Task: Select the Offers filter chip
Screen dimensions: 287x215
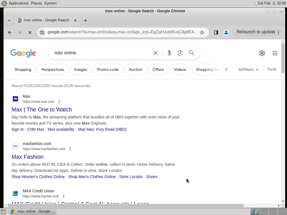Action: (158, 70)
